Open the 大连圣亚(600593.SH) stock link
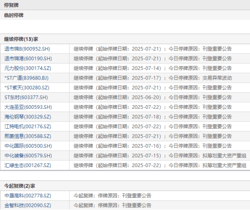The height and width of the screenshot is (210, 250). click(28, 107)
